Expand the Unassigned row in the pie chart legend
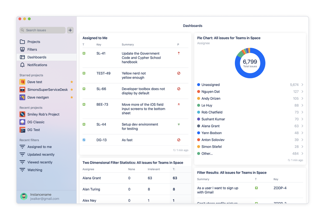The image size is (325, 220). (x=303, y=84)
